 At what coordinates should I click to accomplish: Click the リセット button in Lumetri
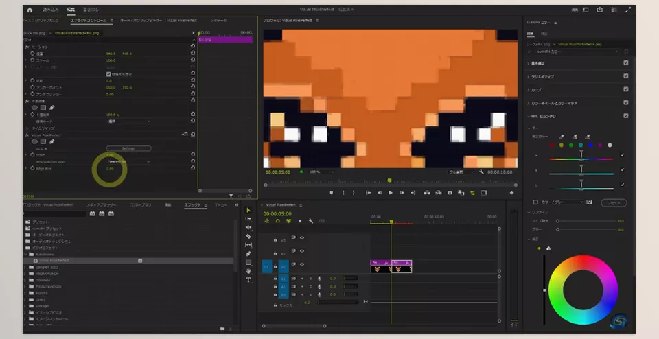click(614, 203)
